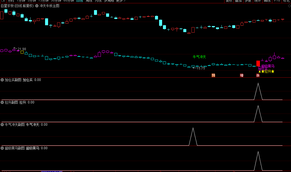Click the stock title 巨星农牧(日线,前复权)
The width and height of the screenshot is (291, 172).
click(x=17, y=6)
